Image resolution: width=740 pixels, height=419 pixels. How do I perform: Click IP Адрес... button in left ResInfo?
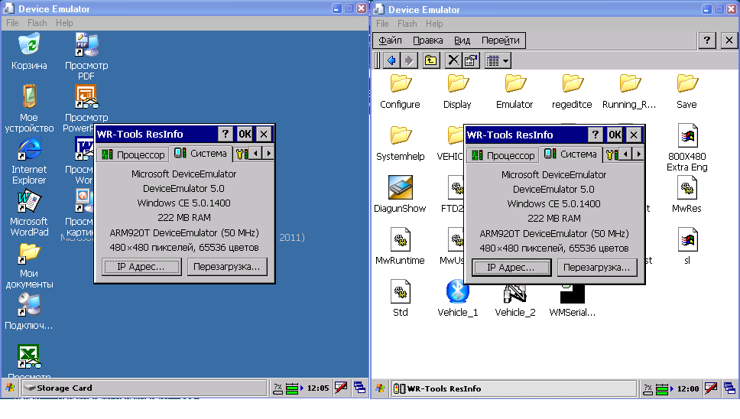click(x=141, y=267)
